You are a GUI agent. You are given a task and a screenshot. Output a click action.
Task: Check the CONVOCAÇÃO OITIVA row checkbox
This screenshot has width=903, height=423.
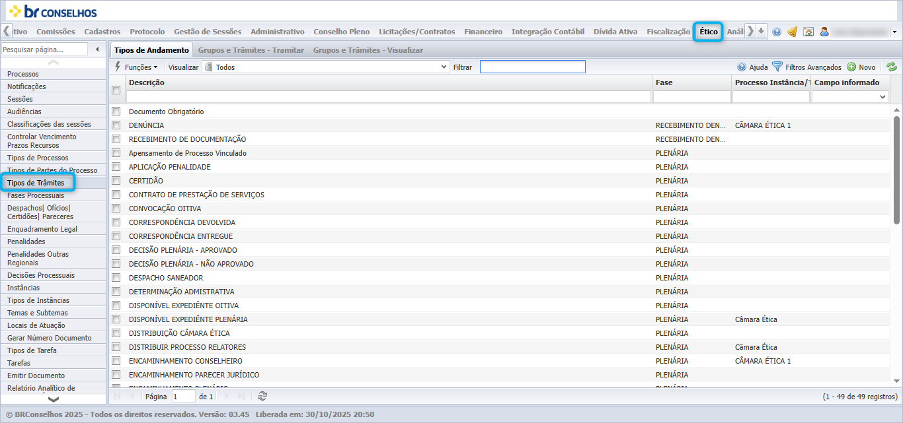coord(116,209)
